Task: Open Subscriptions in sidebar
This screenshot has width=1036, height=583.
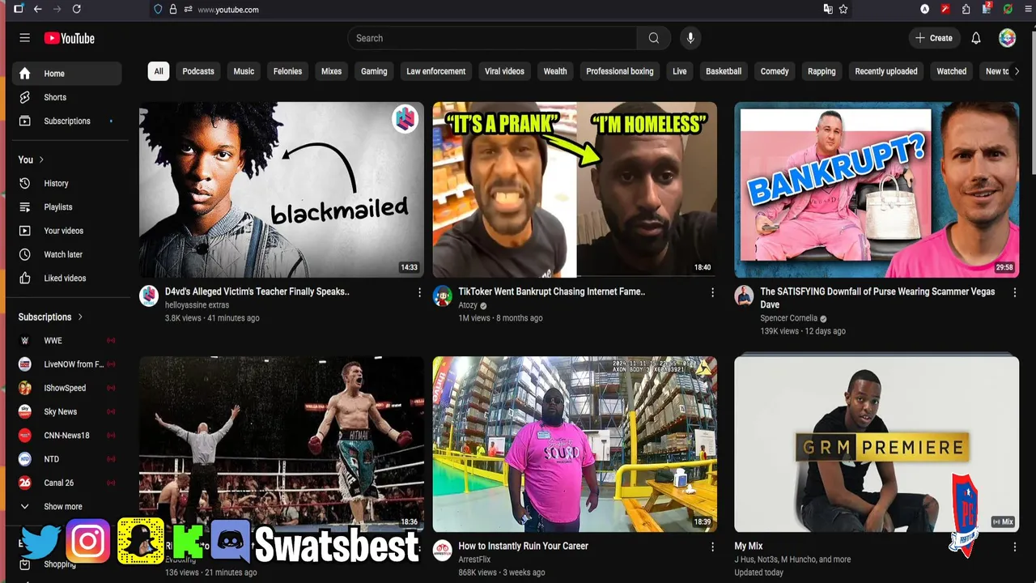Action: tap(66, 121)
